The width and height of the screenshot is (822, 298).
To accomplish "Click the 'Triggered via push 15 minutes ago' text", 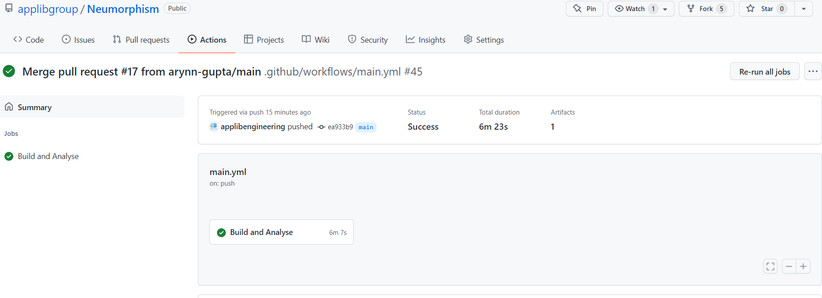I will coord(260,112).
